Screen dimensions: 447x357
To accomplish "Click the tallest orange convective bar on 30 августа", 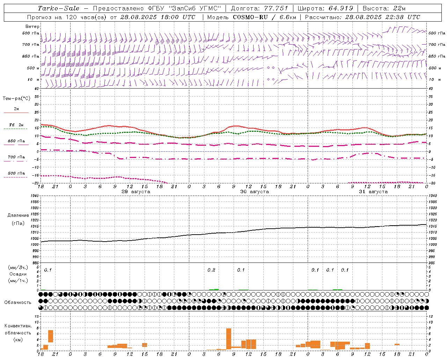I will (x=229, y=339).
